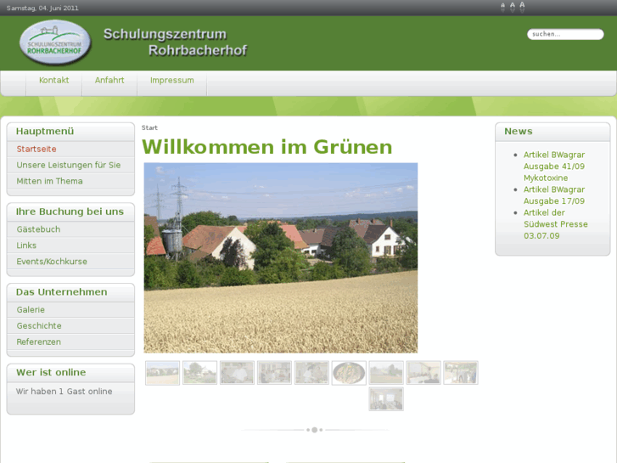Viewport: 617px width, 463px height.
Task: Select the largest font size A icon
Action: click(522, 7)
